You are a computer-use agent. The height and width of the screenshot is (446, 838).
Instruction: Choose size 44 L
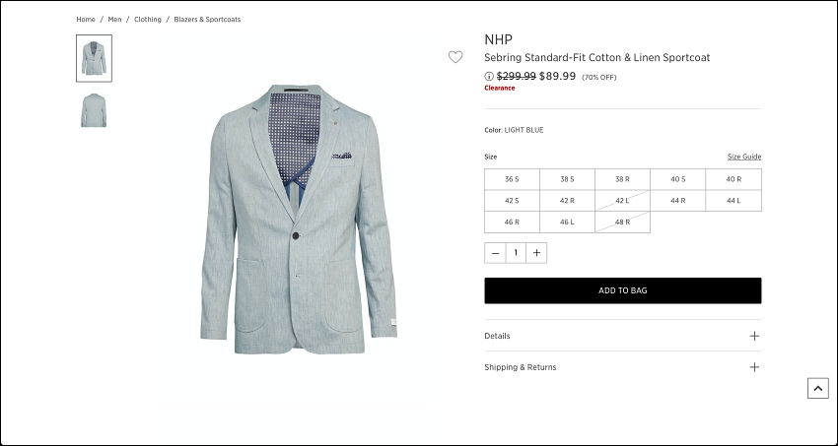733,201
